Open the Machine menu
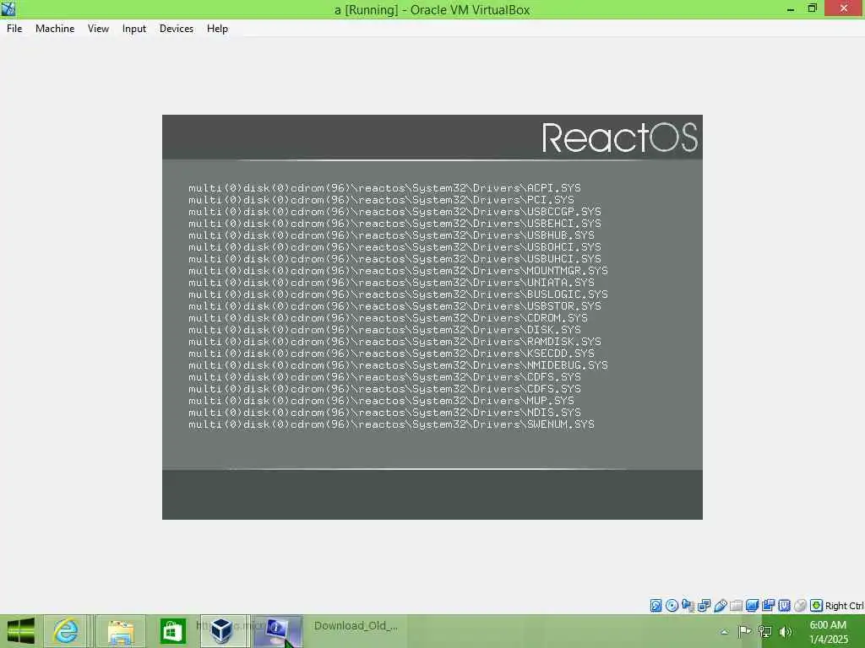Image resolution: width=865 pixels, height=648 pixels. 55,29
